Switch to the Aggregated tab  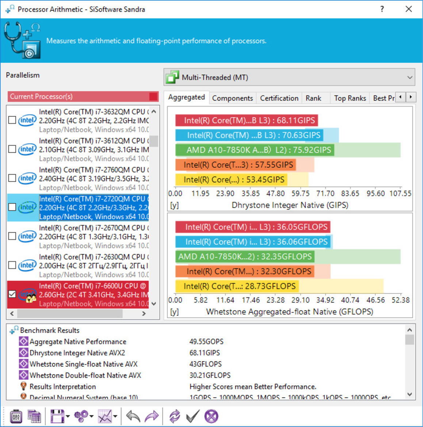coord(186,97)
